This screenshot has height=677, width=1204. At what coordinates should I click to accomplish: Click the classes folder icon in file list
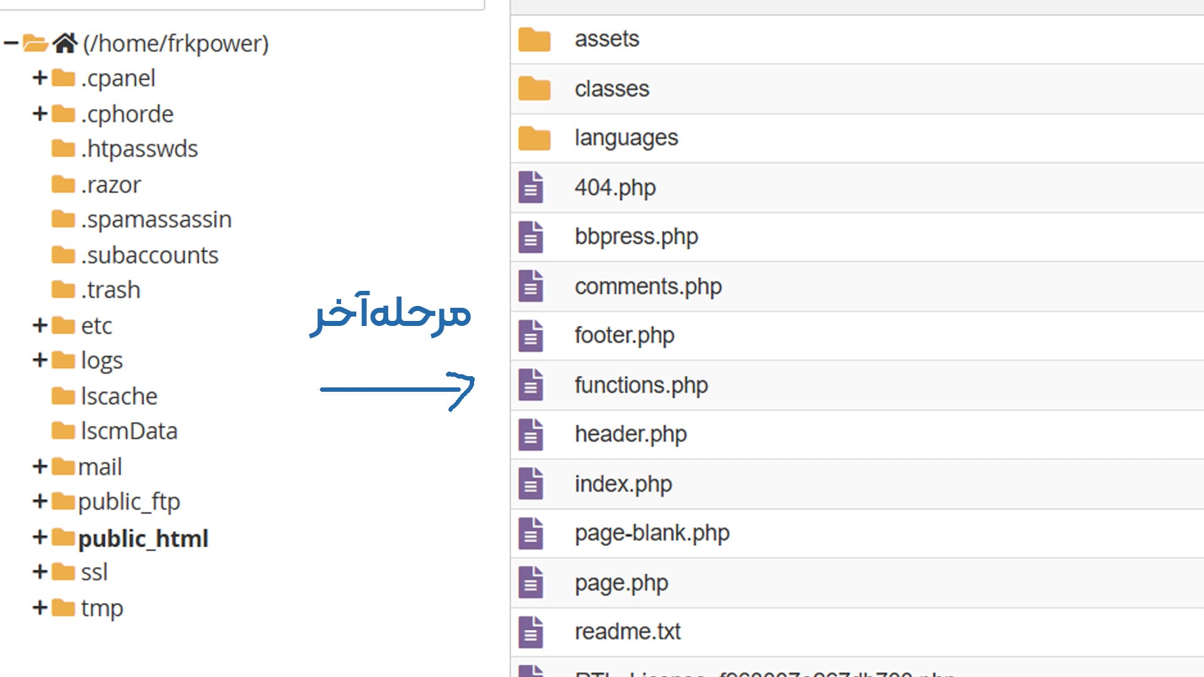534,89
